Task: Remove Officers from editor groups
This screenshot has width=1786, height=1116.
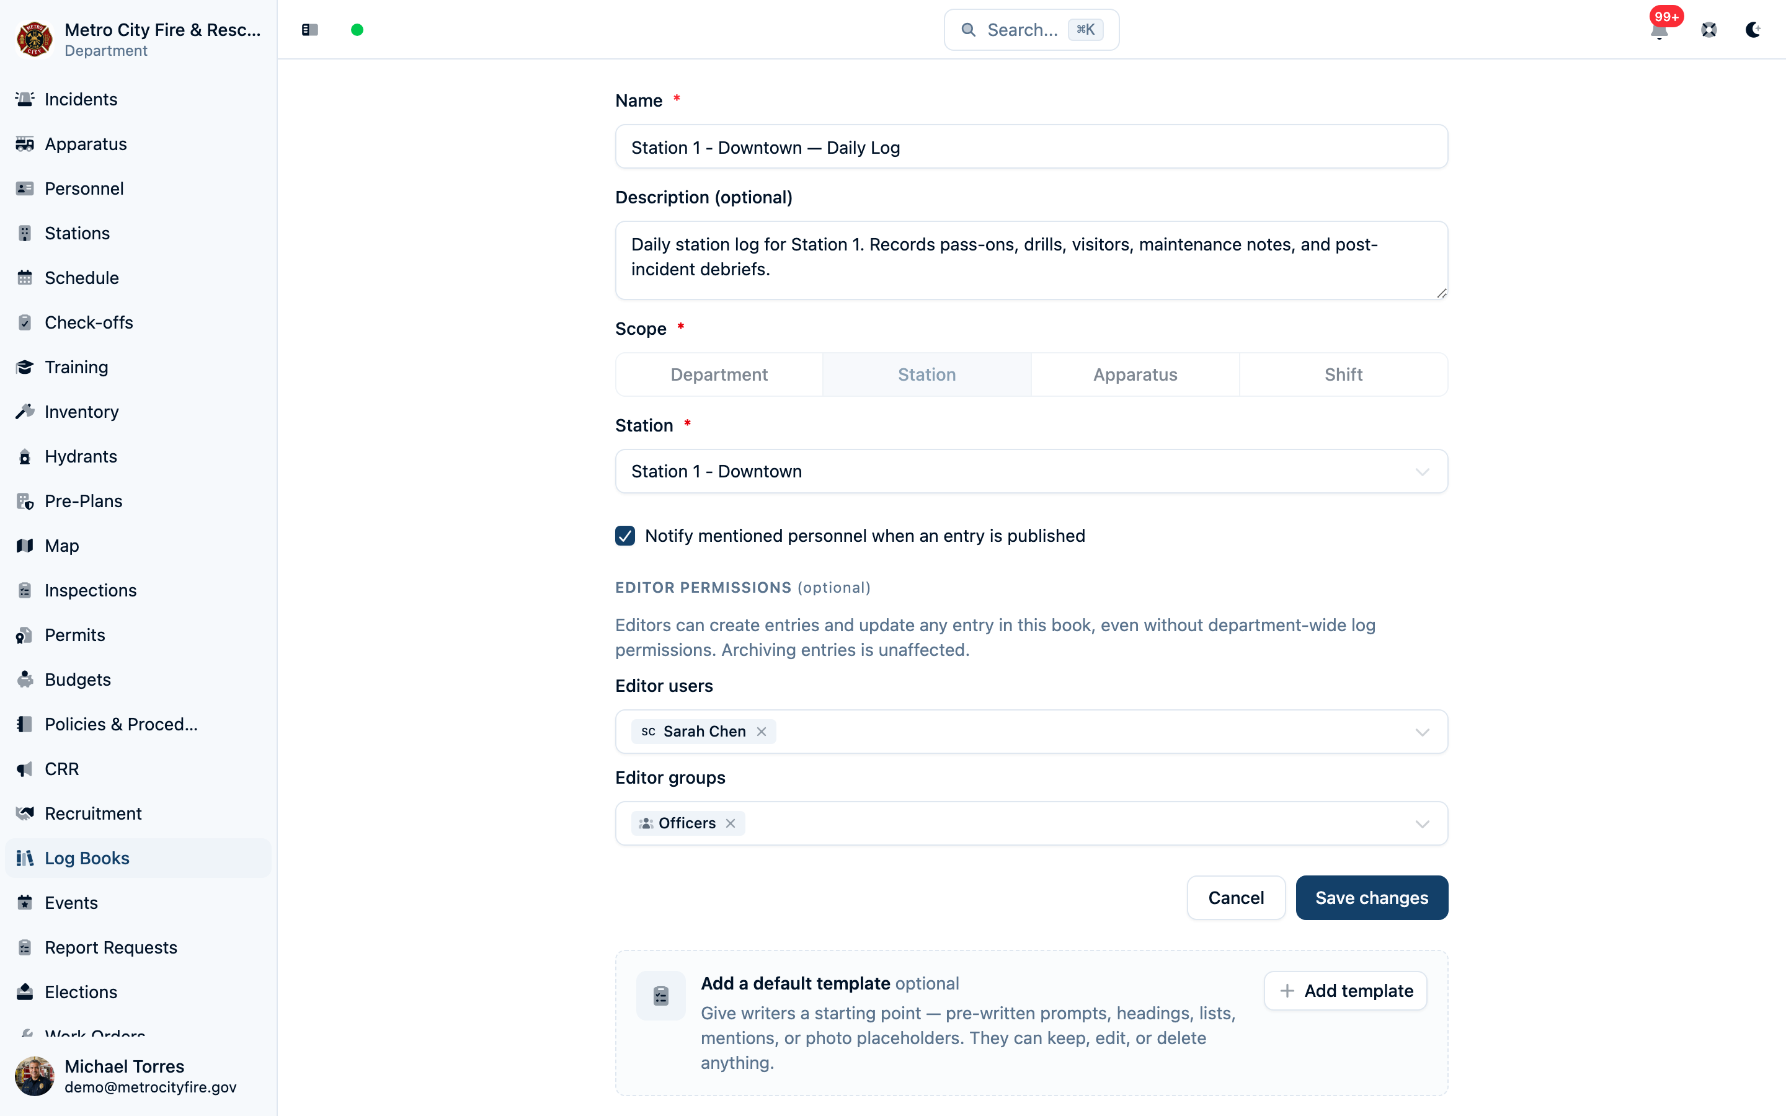Action: pos(731,823)
